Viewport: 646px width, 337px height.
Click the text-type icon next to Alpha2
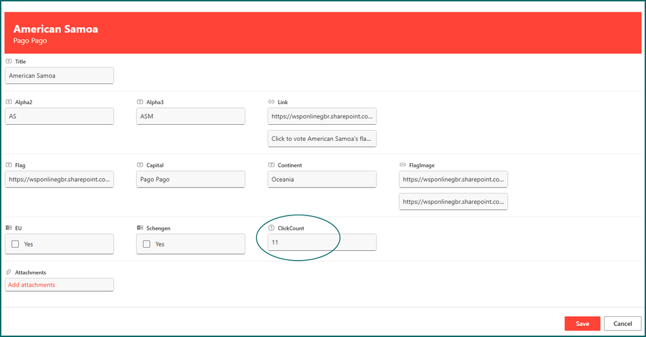(8, 102)
